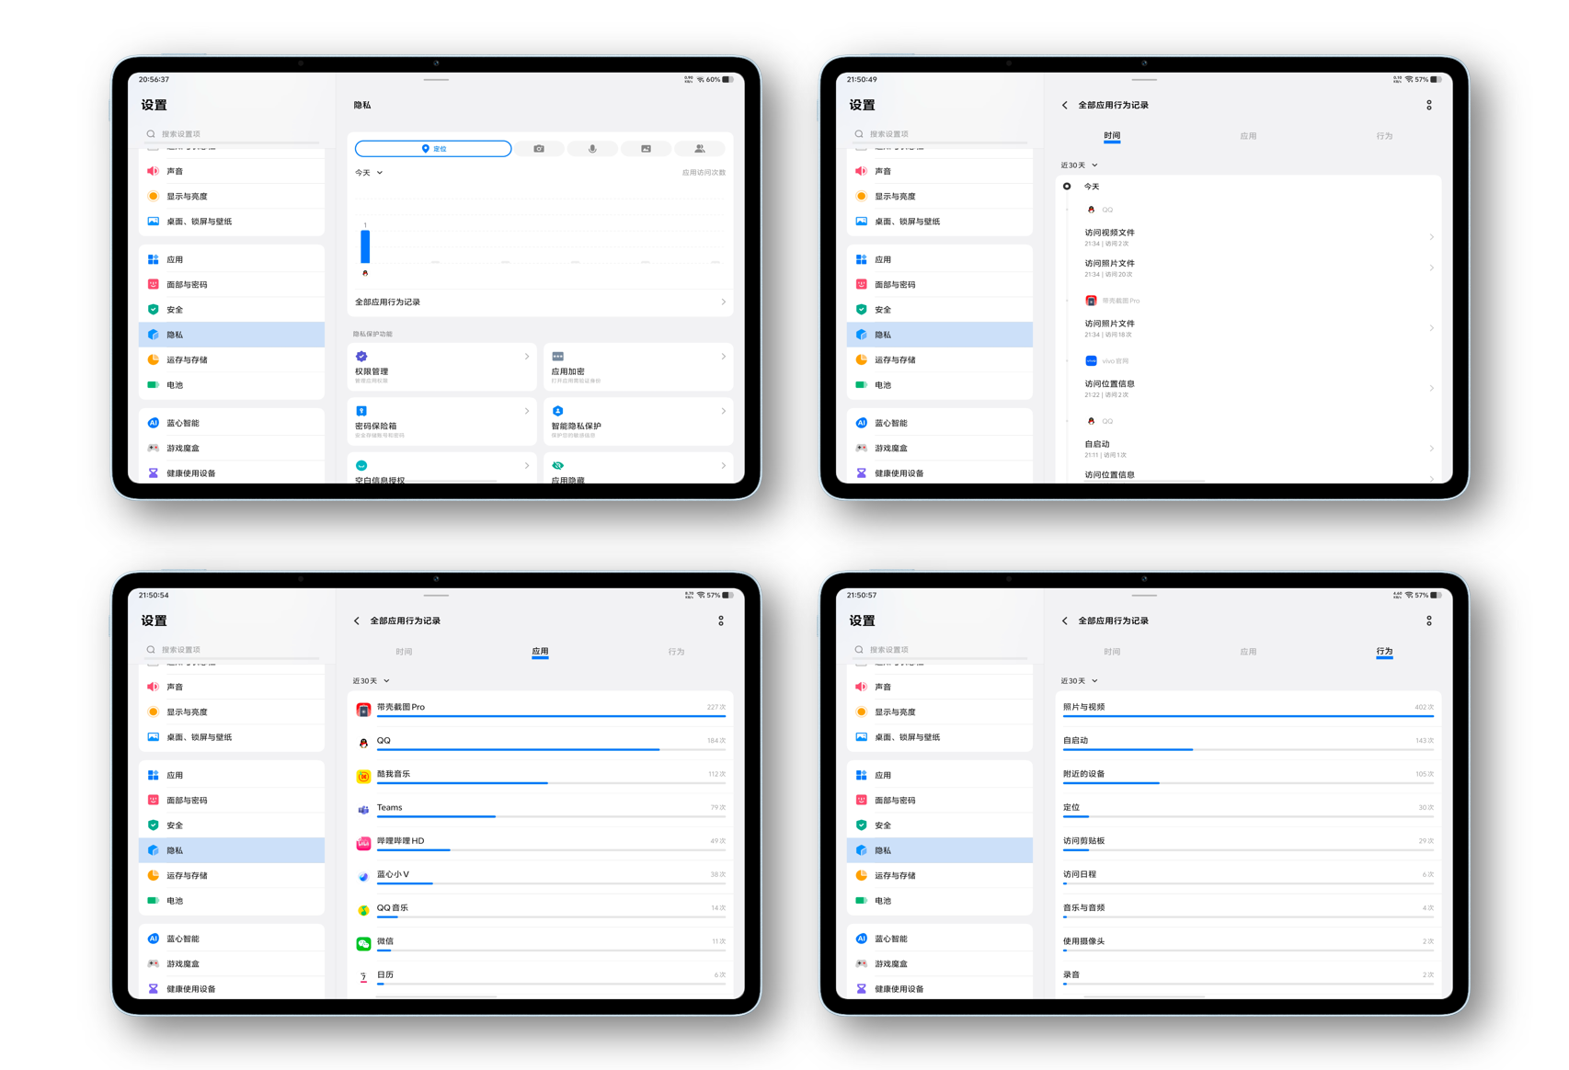Screen dimensions: 1569x1070
Task: Open 桌面、锁屏与壁纸 in the 20:56:37 sidebar
Action: (x=232, y=221)
